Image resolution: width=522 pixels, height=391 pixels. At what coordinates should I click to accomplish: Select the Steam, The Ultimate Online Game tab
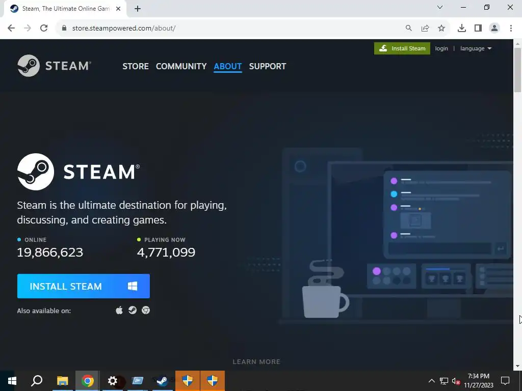[x=65, y=9]
